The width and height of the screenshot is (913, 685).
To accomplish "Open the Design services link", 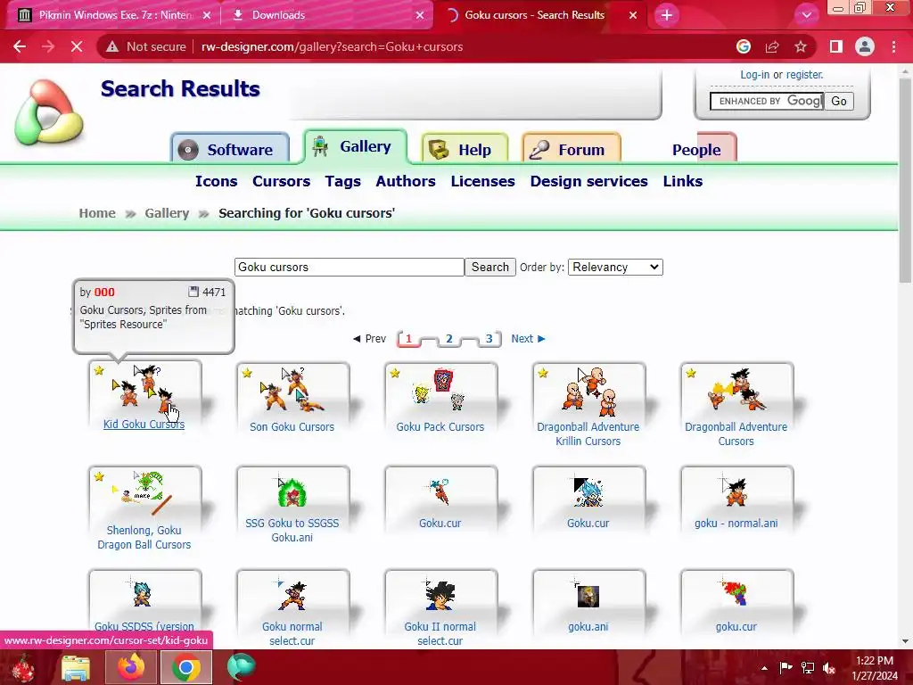I will click(x=588, y=181).
